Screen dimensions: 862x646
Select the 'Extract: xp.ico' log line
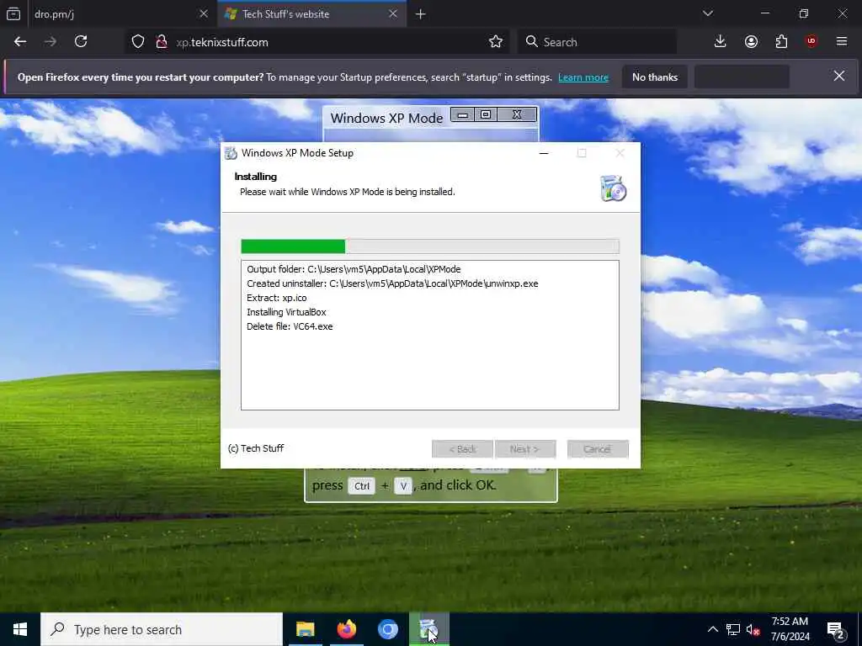tap(276, 298)
